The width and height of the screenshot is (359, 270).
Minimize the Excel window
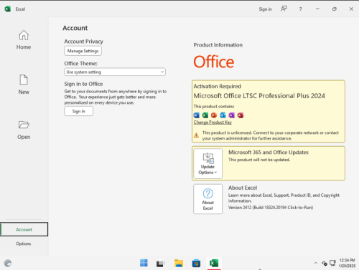[x=317, y=9]
